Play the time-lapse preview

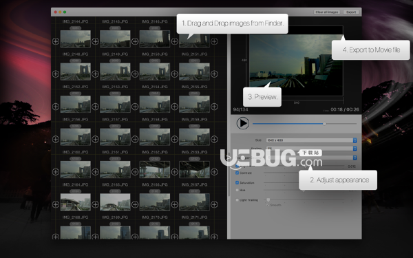click(x=242, y=123)
